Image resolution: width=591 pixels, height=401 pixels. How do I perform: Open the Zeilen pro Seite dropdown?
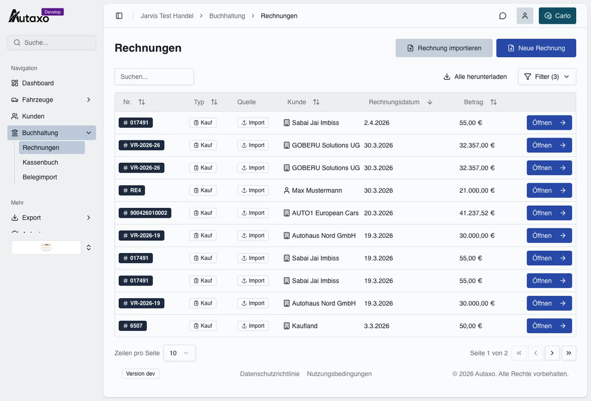179,353
